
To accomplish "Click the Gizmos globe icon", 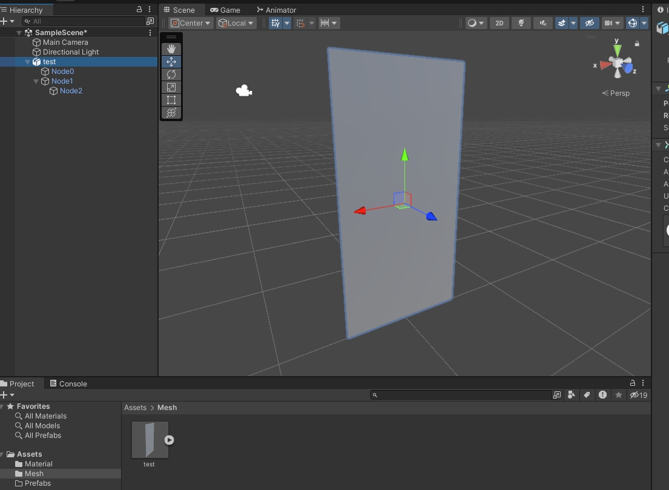I will [x=633, y=23].
